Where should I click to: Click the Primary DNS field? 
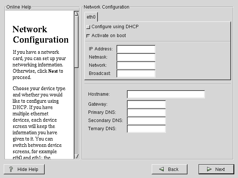146,112
